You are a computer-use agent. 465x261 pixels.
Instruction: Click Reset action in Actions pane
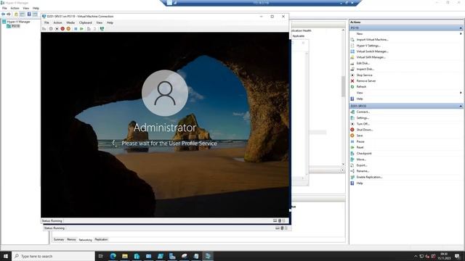point(360,147)
